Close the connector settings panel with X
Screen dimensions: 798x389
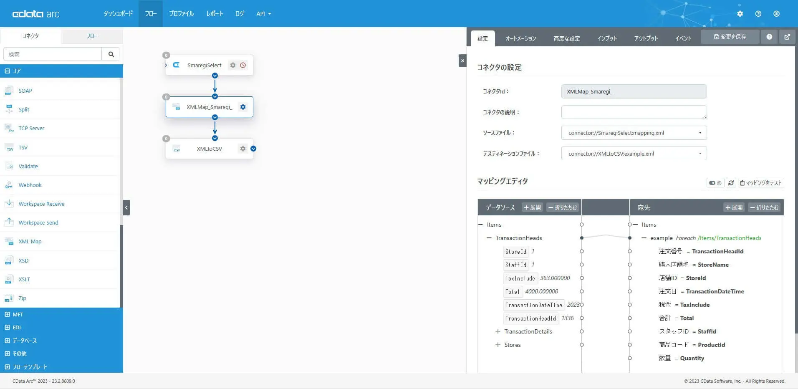tap(462, 61)
